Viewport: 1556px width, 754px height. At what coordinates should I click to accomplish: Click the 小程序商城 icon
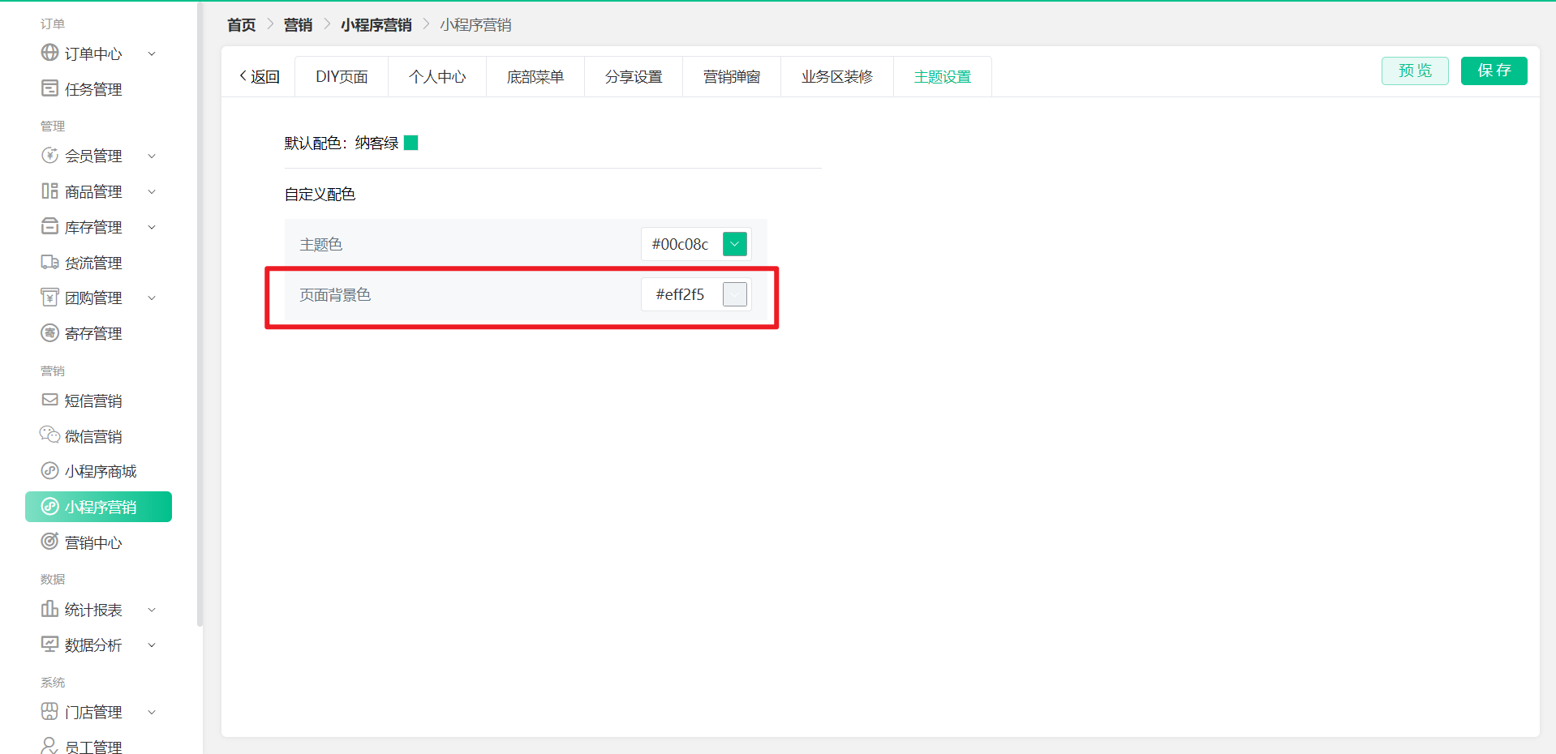pos(49,470)
